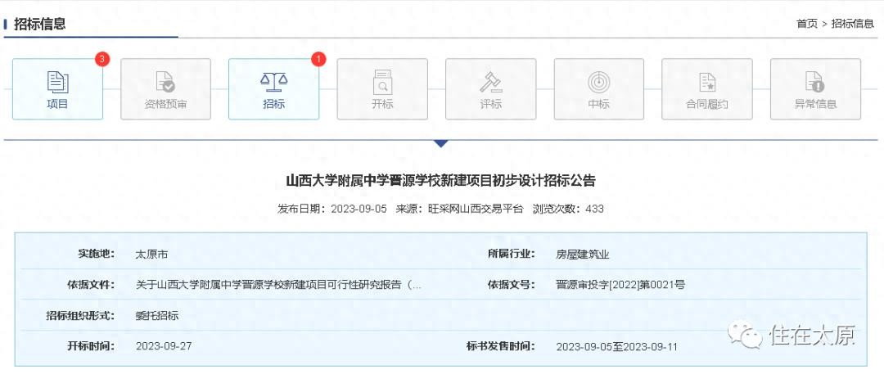Open the 评标 gavel icon
This screenshot has width=884, height=374.
point(490,82)
